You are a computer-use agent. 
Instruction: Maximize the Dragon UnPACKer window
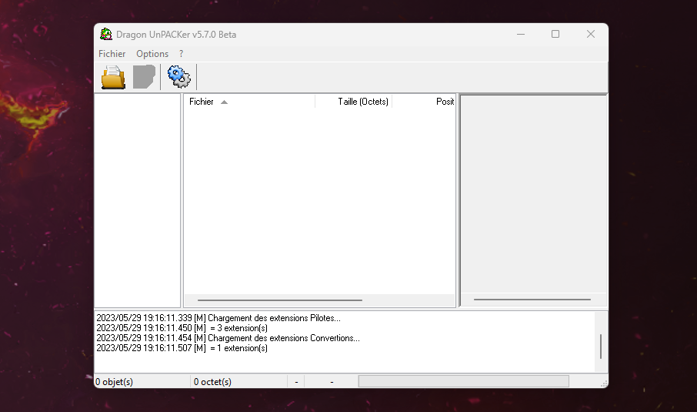555,34
